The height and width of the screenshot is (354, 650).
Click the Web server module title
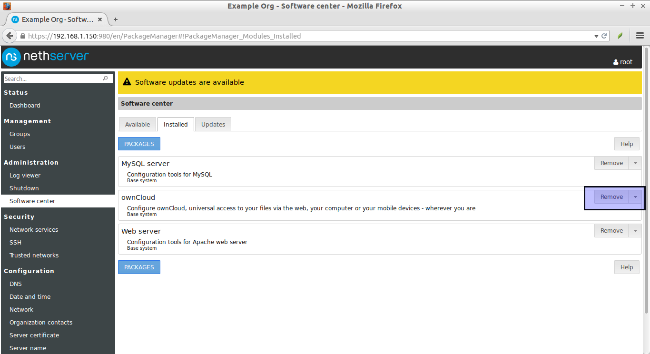[x=141, y=231]
